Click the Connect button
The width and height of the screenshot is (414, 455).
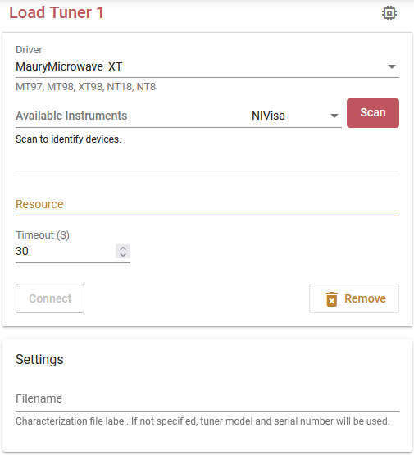tap(50, 298)
